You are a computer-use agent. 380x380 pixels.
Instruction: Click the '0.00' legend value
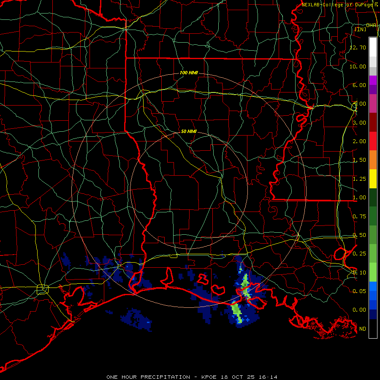359,310
